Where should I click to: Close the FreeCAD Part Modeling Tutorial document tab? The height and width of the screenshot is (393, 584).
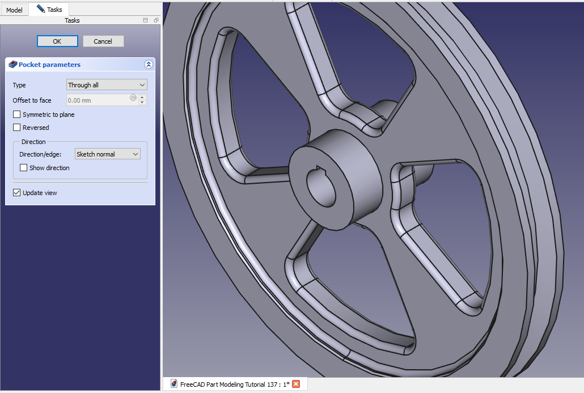tap(296, 384)
